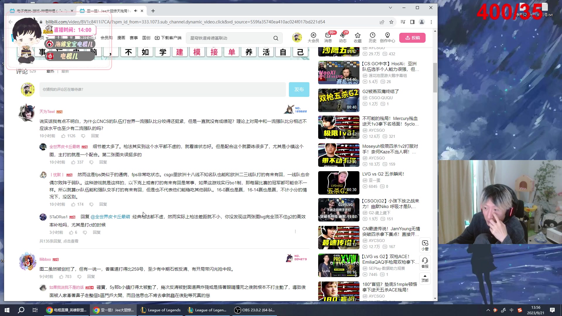Expand 共135条回复, 点击查看

pos(59,241)
